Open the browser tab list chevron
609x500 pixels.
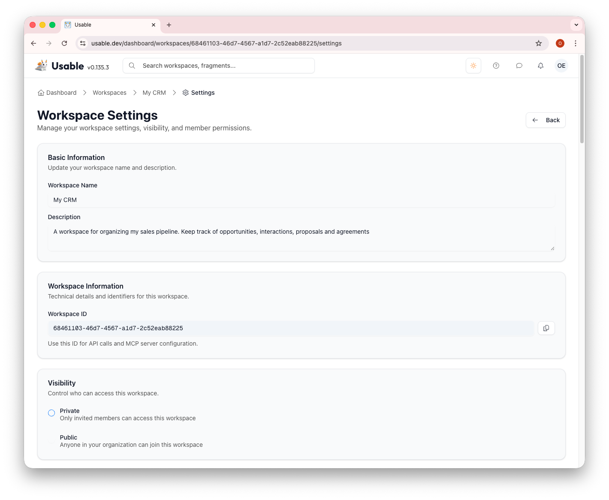click(x=576, y=24)
